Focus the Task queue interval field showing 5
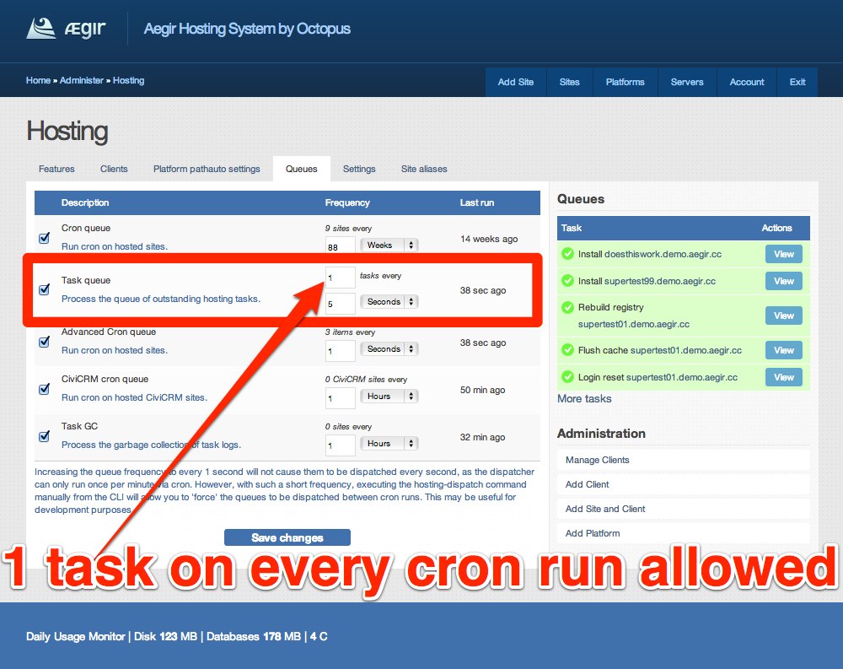This screenshot has height=669, width=843. tap(341, 304)
